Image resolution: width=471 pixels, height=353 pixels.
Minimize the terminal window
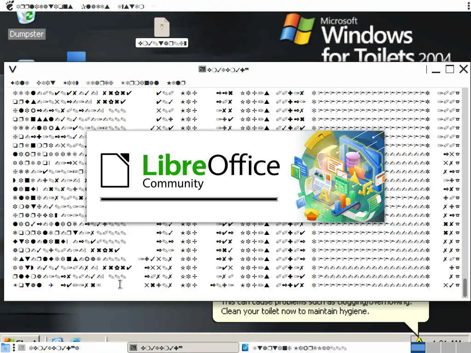(x=436, y=70)
